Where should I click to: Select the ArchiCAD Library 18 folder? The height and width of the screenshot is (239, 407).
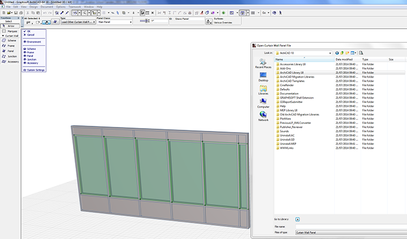292,73
